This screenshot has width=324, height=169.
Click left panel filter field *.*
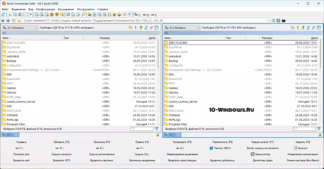click(x=142, y=129)
